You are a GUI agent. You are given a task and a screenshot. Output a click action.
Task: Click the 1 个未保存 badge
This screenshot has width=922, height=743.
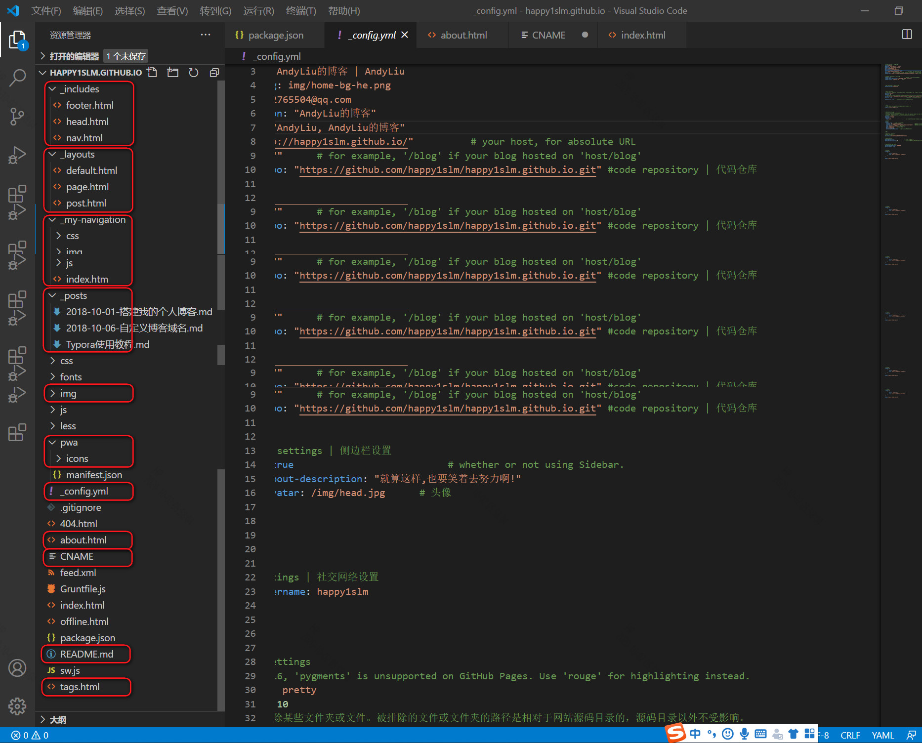click(x=126, y=56)
